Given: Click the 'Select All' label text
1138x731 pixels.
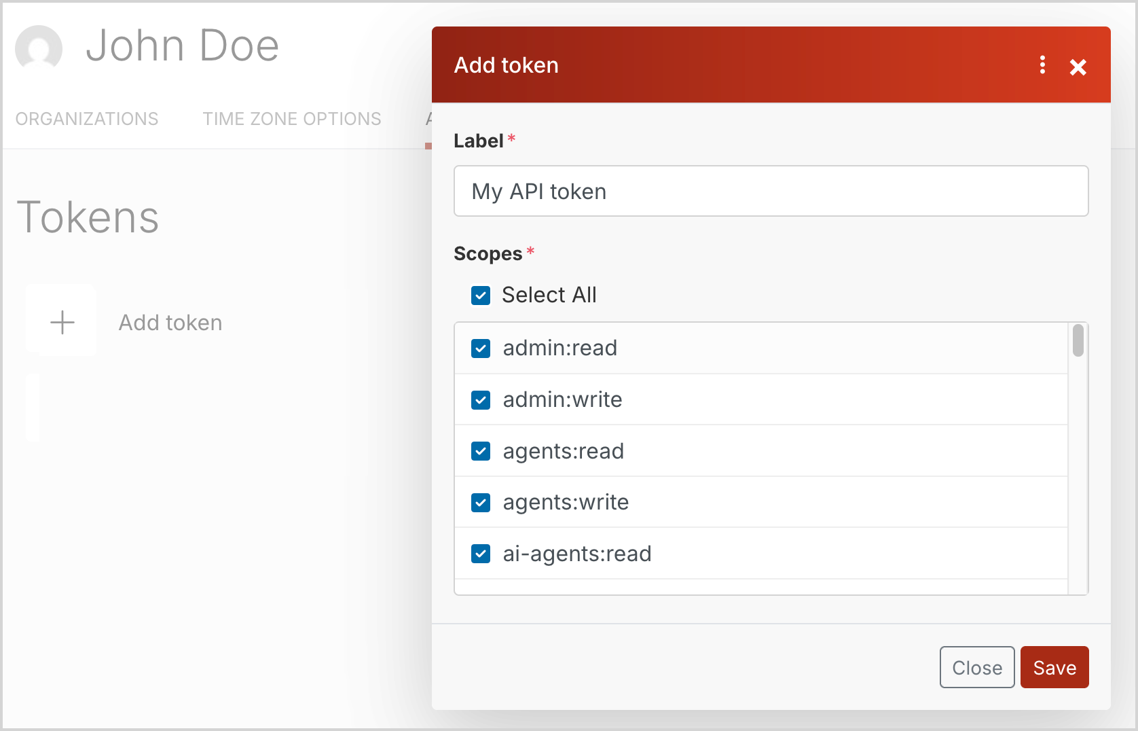Looking at the screenshot, I should pyautogui.click(x=549, y=295).
